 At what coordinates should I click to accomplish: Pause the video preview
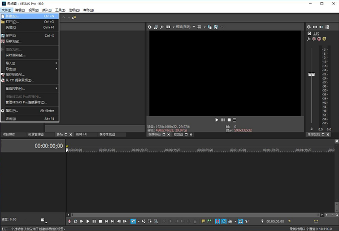(223, 120)
